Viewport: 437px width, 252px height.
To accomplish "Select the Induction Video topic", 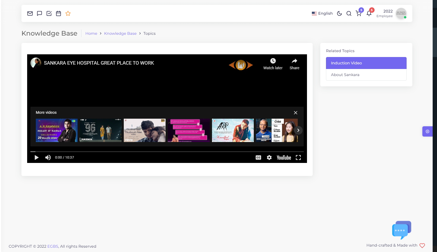I will point(366,63).
